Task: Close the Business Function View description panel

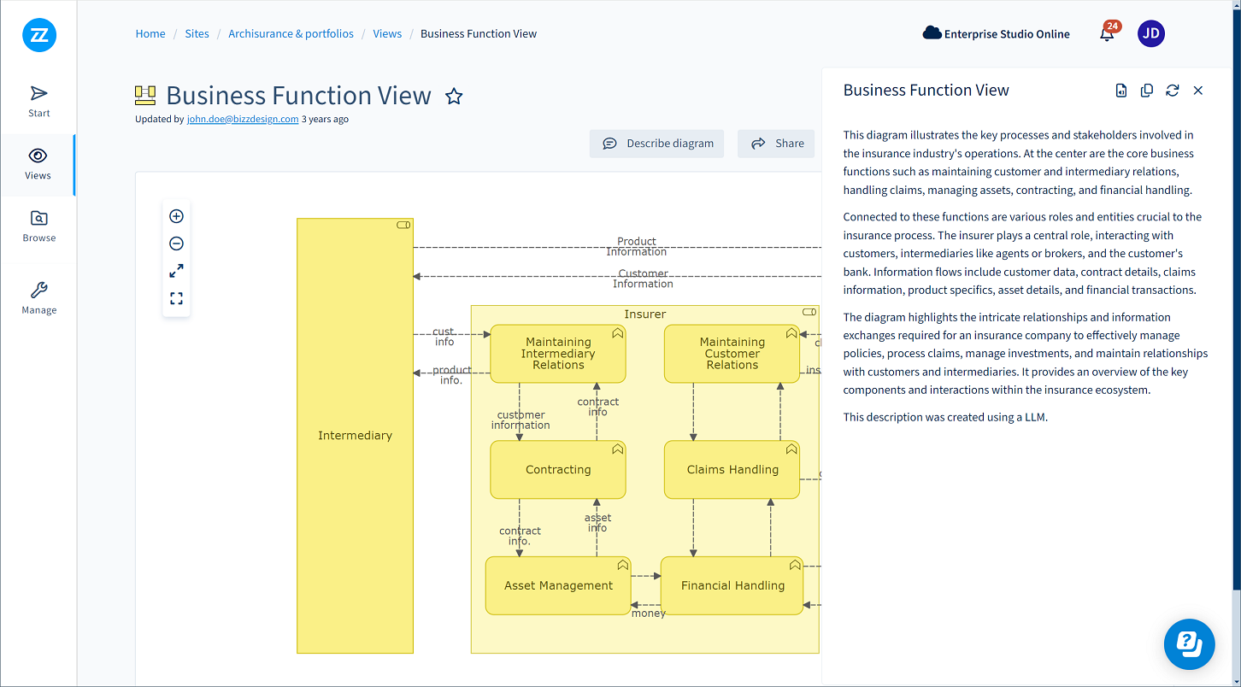Action: pos(1198,91)
